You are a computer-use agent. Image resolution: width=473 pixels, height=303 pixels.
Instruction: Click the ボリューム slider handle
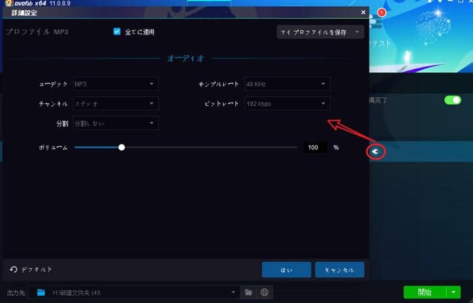(122, 147)
